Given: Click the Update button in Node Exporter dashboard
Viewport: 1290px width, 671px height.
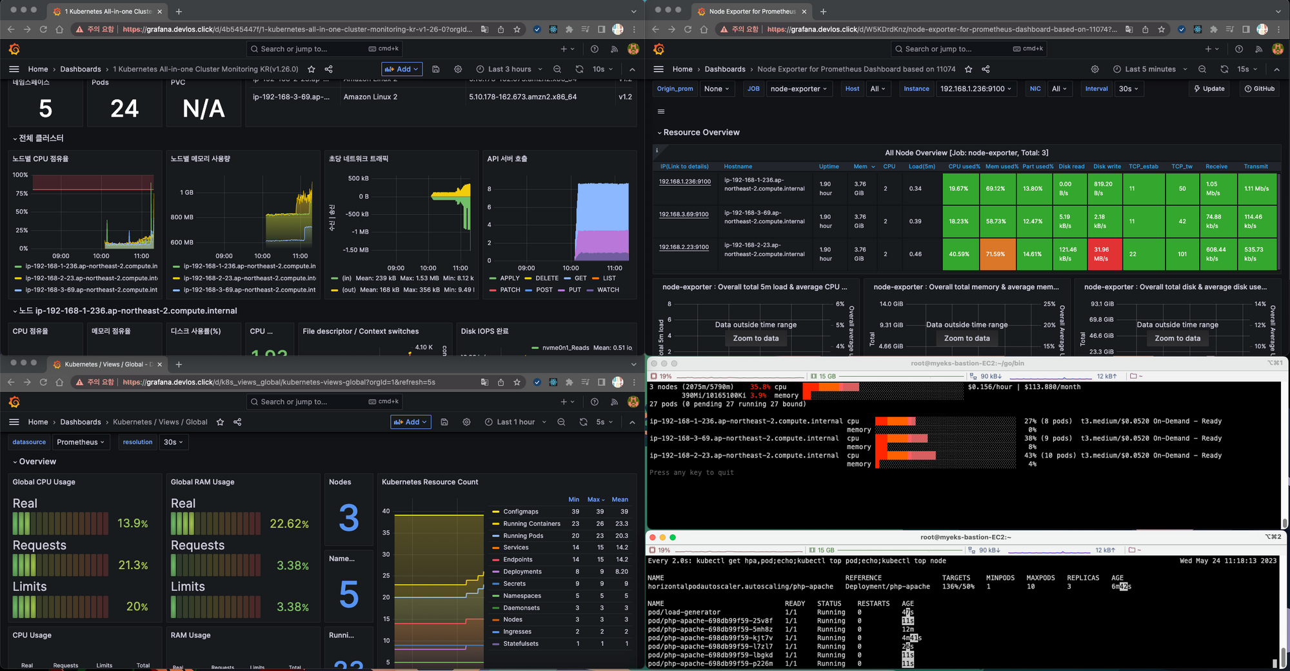Looking at the screenshot, I should 1209,89.
